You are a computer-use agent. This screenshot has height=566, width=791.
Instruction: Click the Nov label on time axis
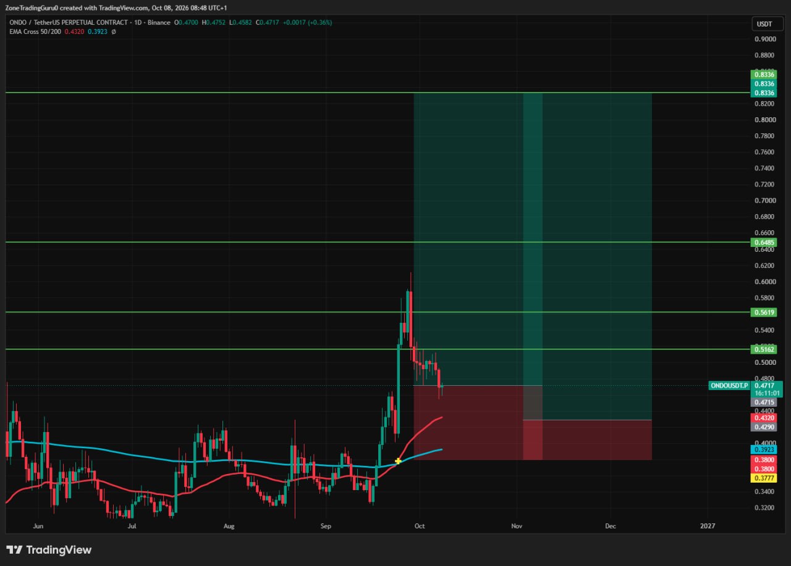tap(517, 526)
